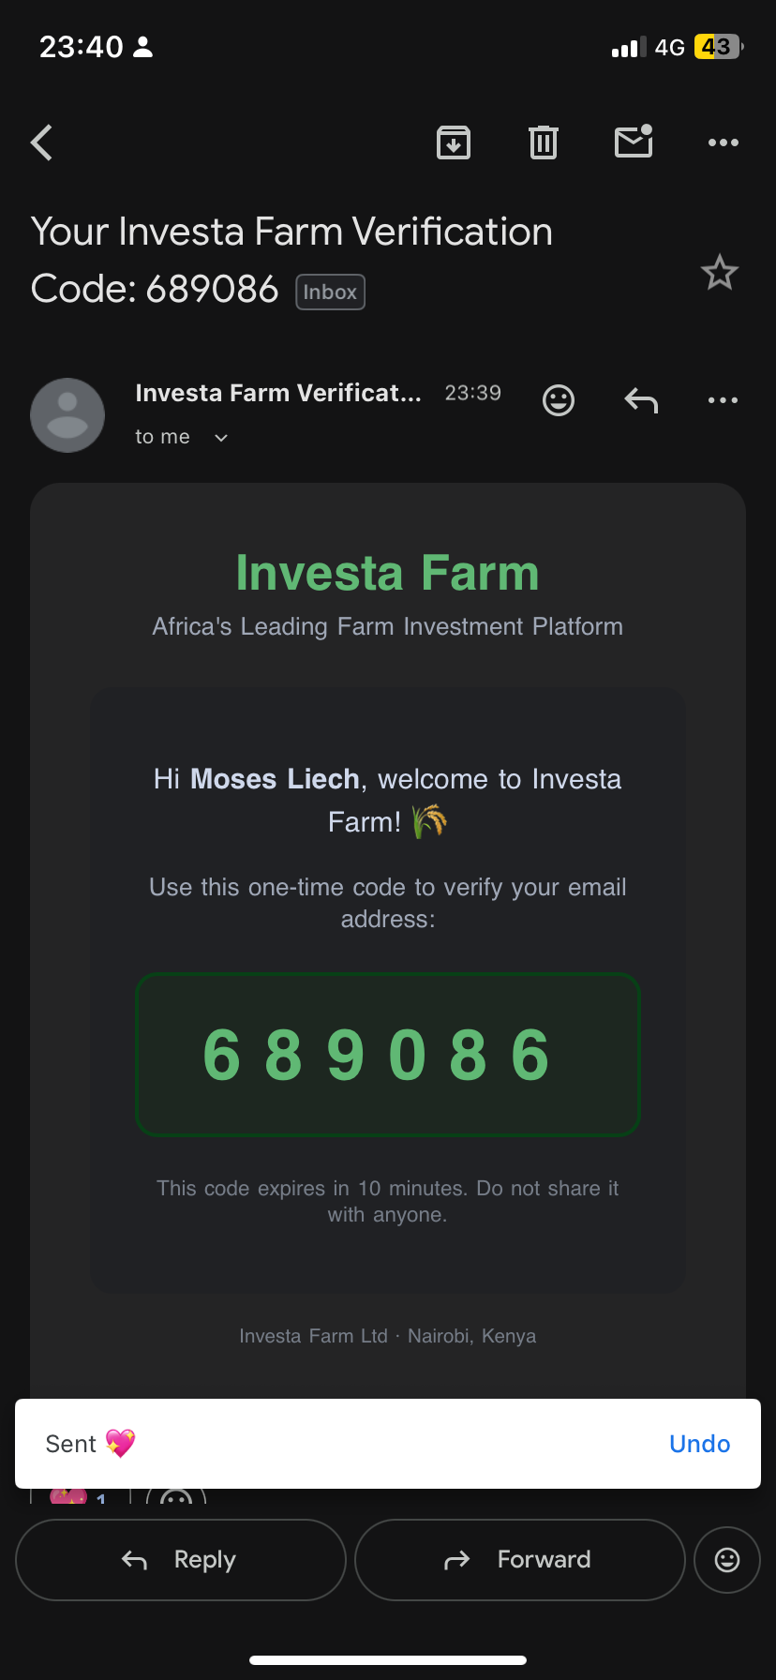Go back using the back arrow
The height and width of the screenshot is (1680, 776).
click(x=41, y=142)
